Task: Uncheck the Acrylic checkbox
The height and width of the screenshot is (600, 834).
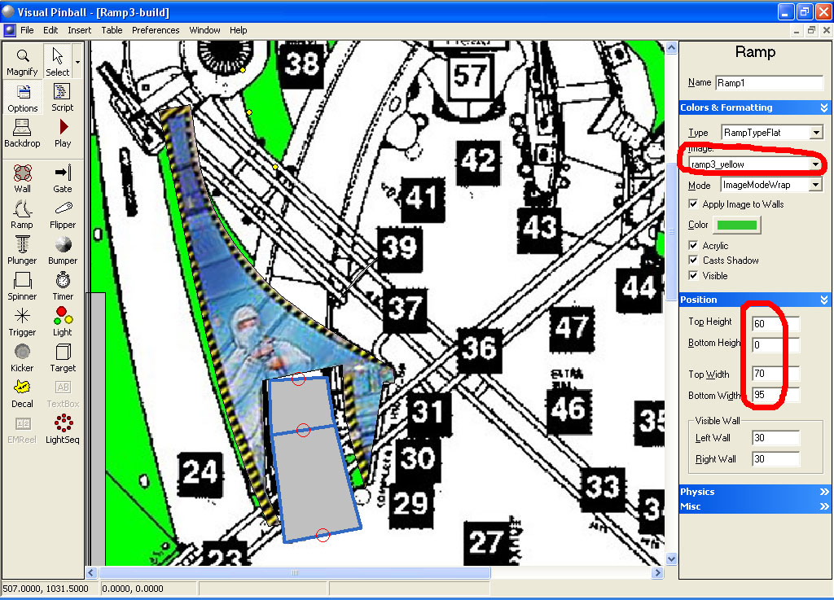Action: click(x=694, y=246)
